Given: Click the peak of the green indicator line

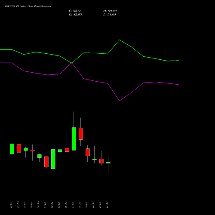Looking at the screenshot, I should pyautogui.click(x=120, y=40).
